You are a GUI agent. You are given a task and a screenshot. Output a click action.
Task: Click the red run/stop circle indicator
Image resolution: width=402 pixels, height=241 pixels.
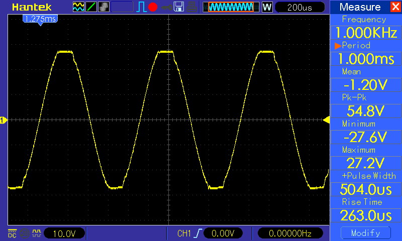[x=153, y=7]
